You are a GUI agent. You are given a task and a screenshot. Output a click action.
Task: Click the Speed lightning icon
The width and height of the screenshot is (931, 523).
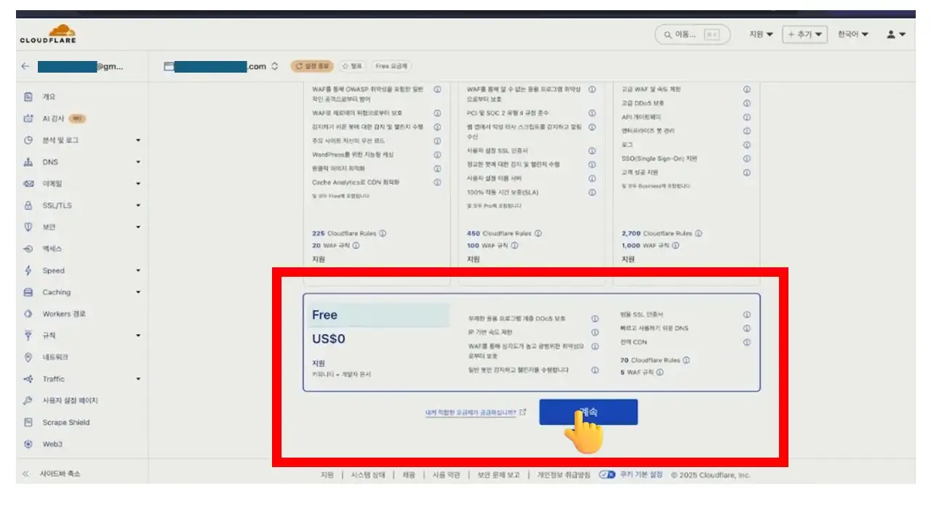[28, 270]
